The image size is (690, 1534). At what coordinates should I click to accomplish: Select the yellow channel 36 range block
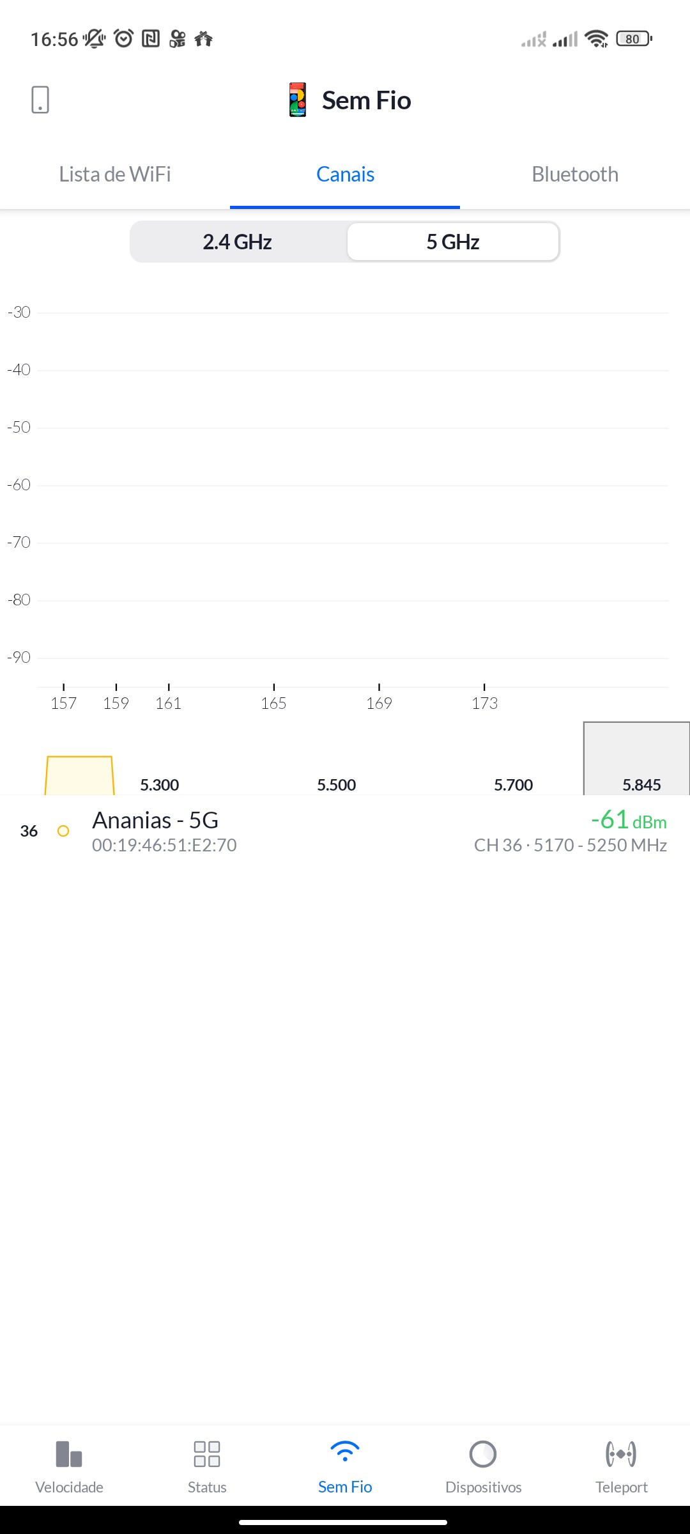(79, 775)
